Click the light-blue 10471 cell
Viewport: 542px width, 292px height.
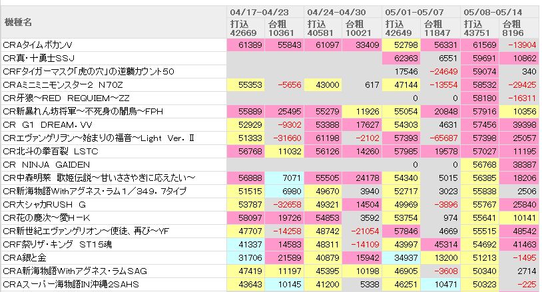click(440, 284)
